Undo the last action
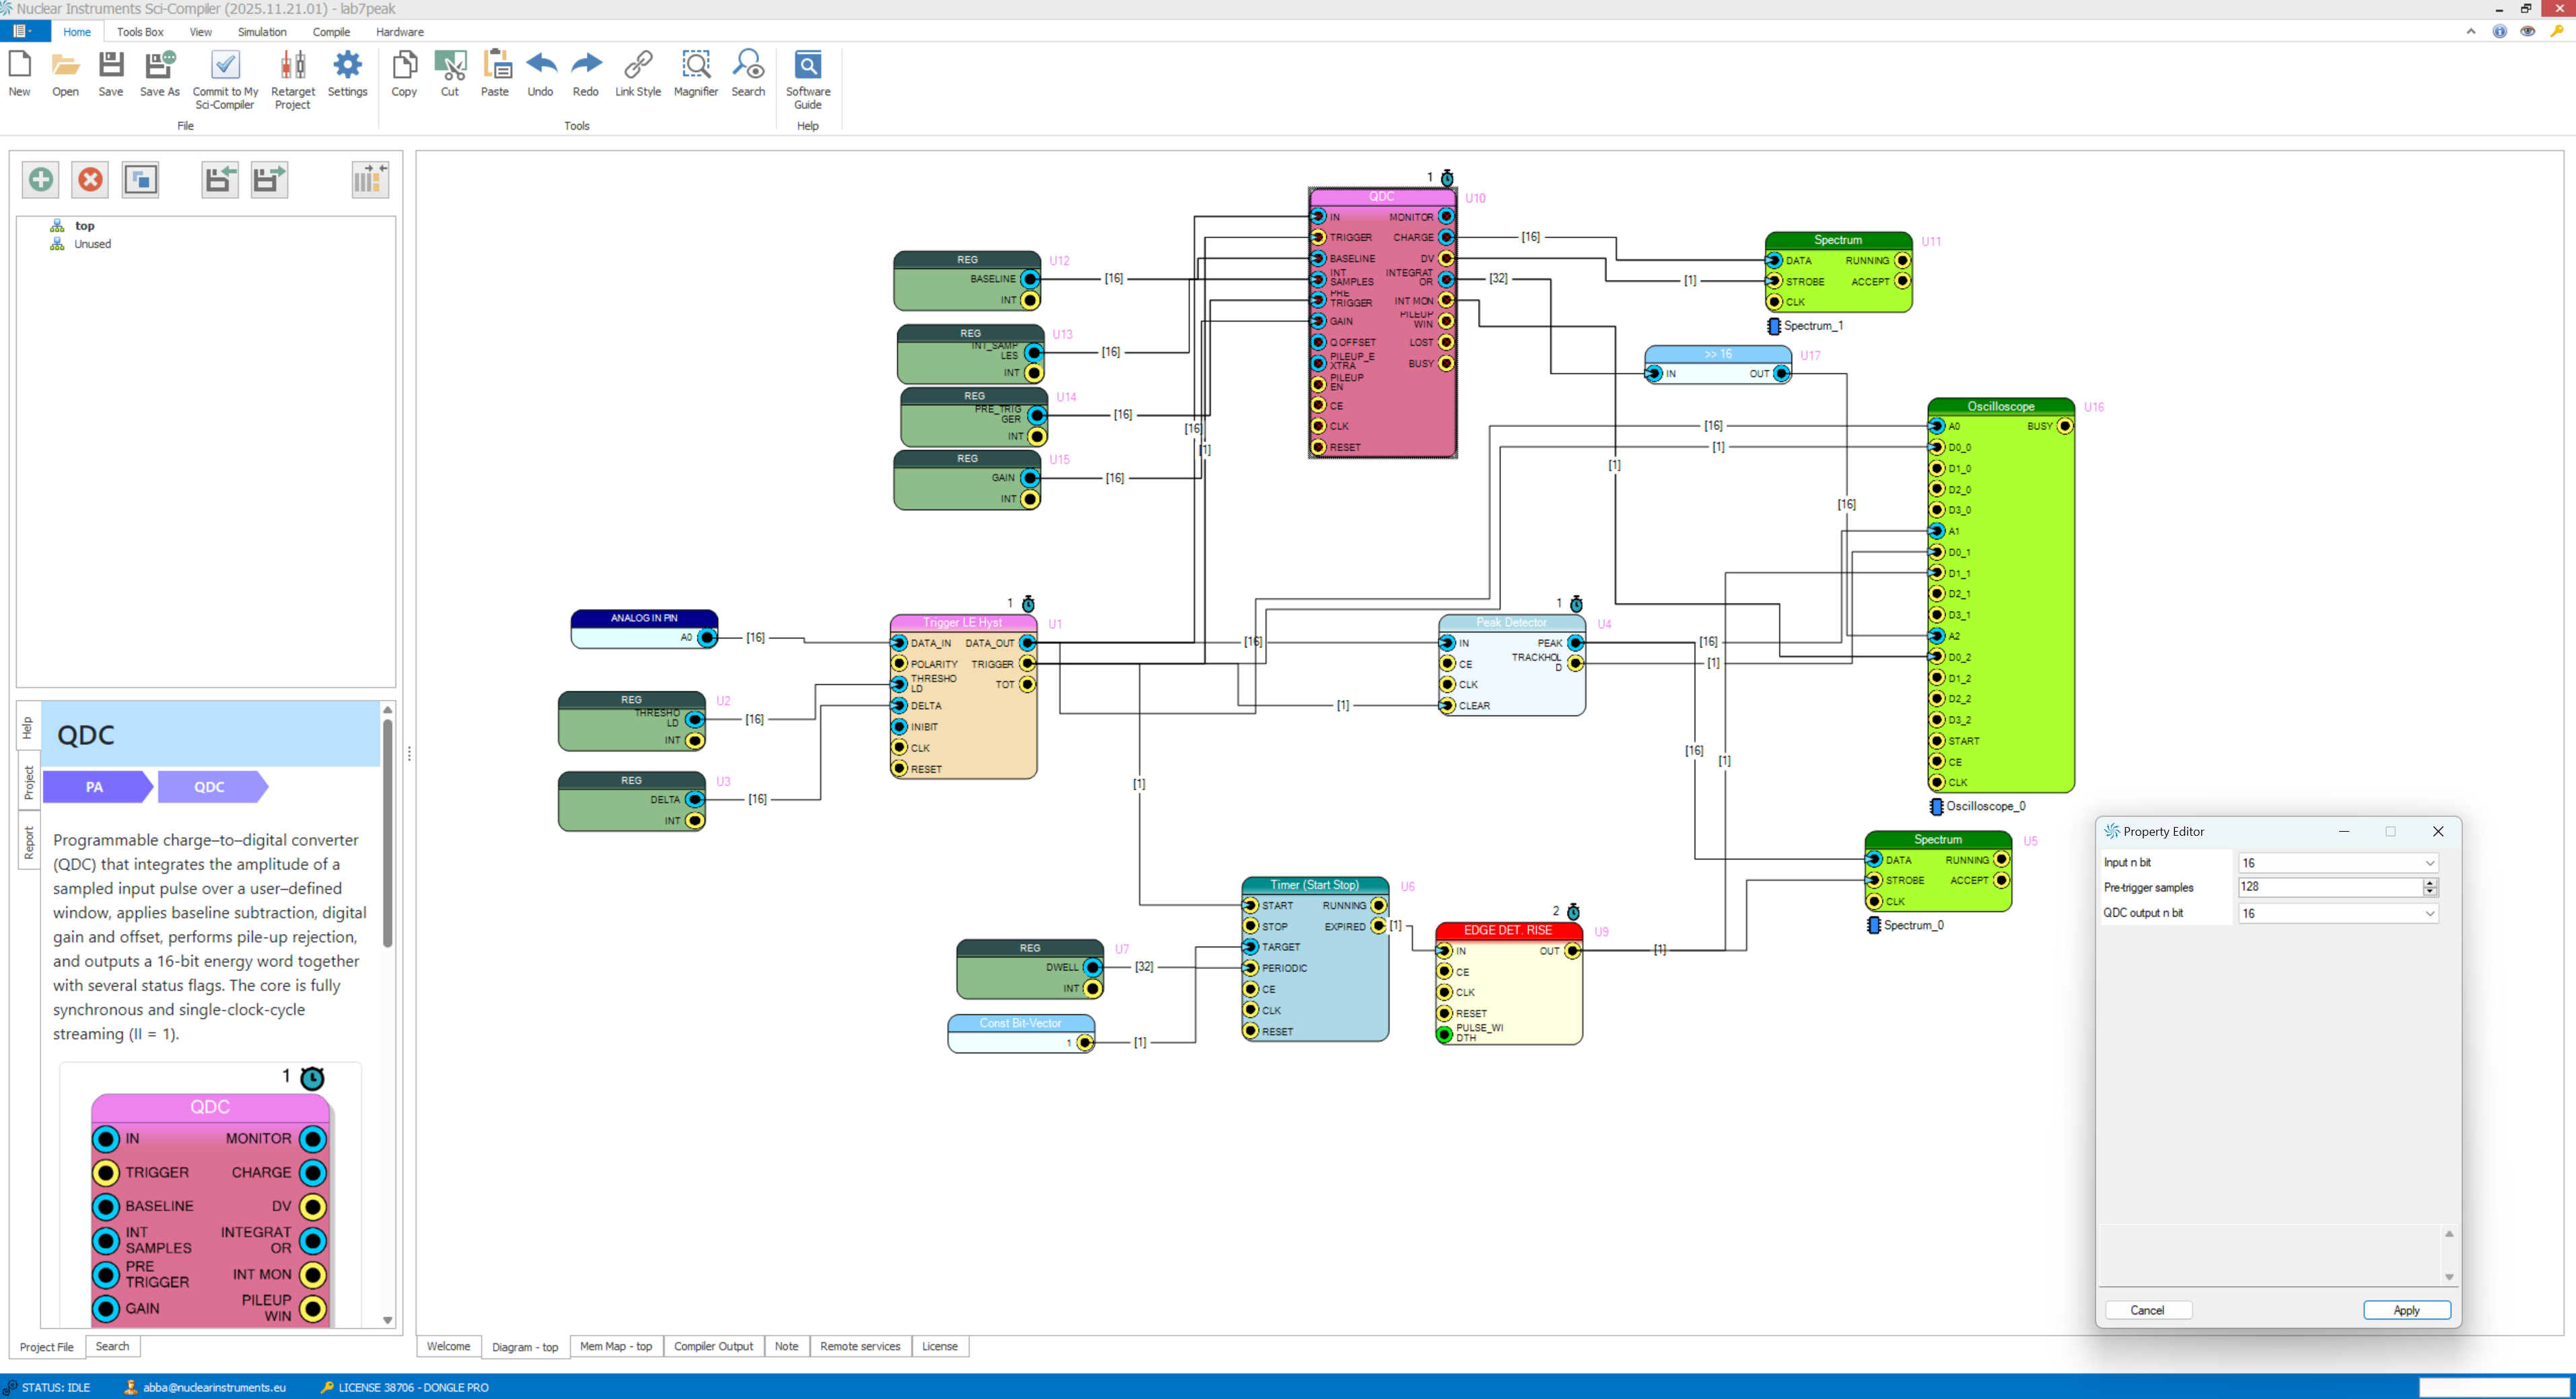 pos(540,74)
